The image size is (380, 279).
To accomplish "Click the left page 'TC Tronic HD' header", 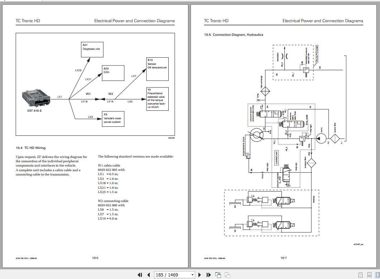I will click(x=28, y=21).
